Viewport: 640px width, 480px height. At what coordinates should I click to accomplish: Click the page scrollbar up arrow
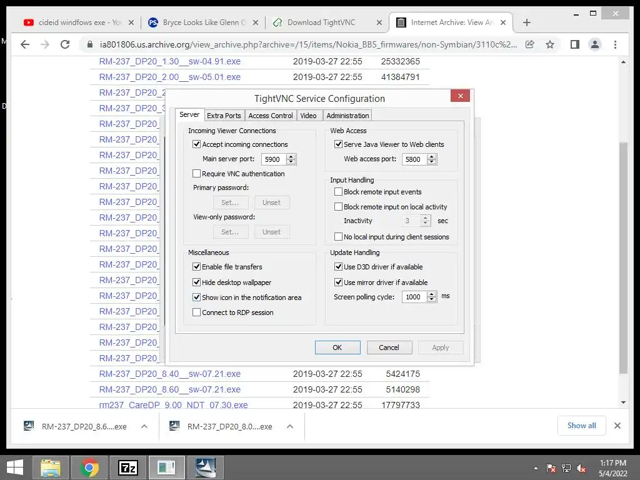(x=623, y=62)
